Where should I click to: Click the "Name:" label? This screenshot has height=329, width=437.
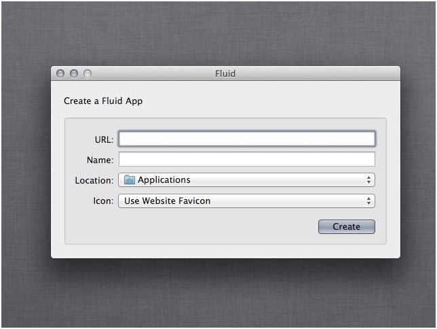point(100,160)
